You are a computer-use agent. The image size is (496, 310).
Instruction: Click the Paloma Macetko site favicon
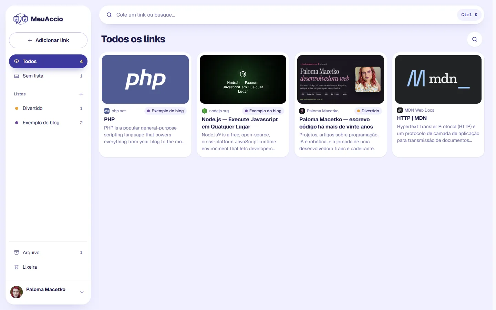click(302, 111)
